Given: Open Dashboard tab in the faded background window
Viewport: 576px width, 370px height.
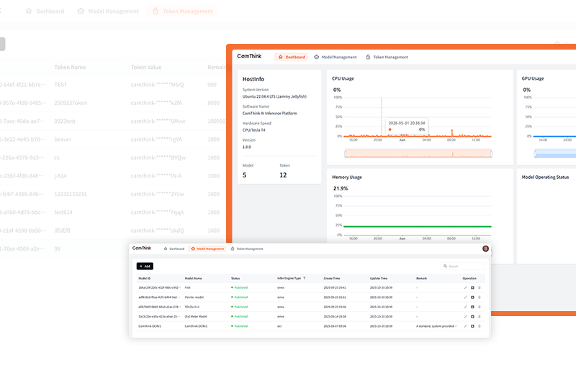Looking at the screenshot, I should 45,11.
